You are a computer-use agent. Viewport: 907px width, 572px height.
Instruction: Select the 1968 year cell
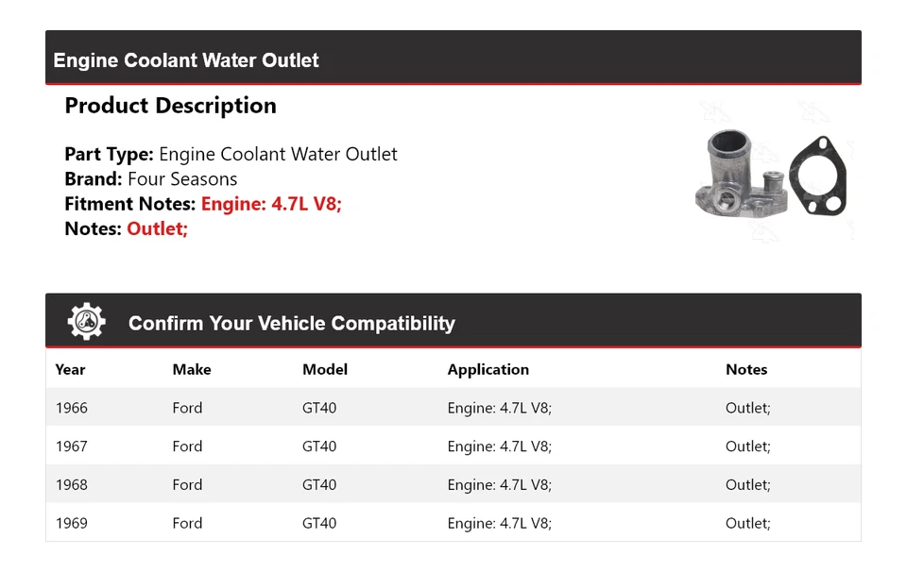72,485
